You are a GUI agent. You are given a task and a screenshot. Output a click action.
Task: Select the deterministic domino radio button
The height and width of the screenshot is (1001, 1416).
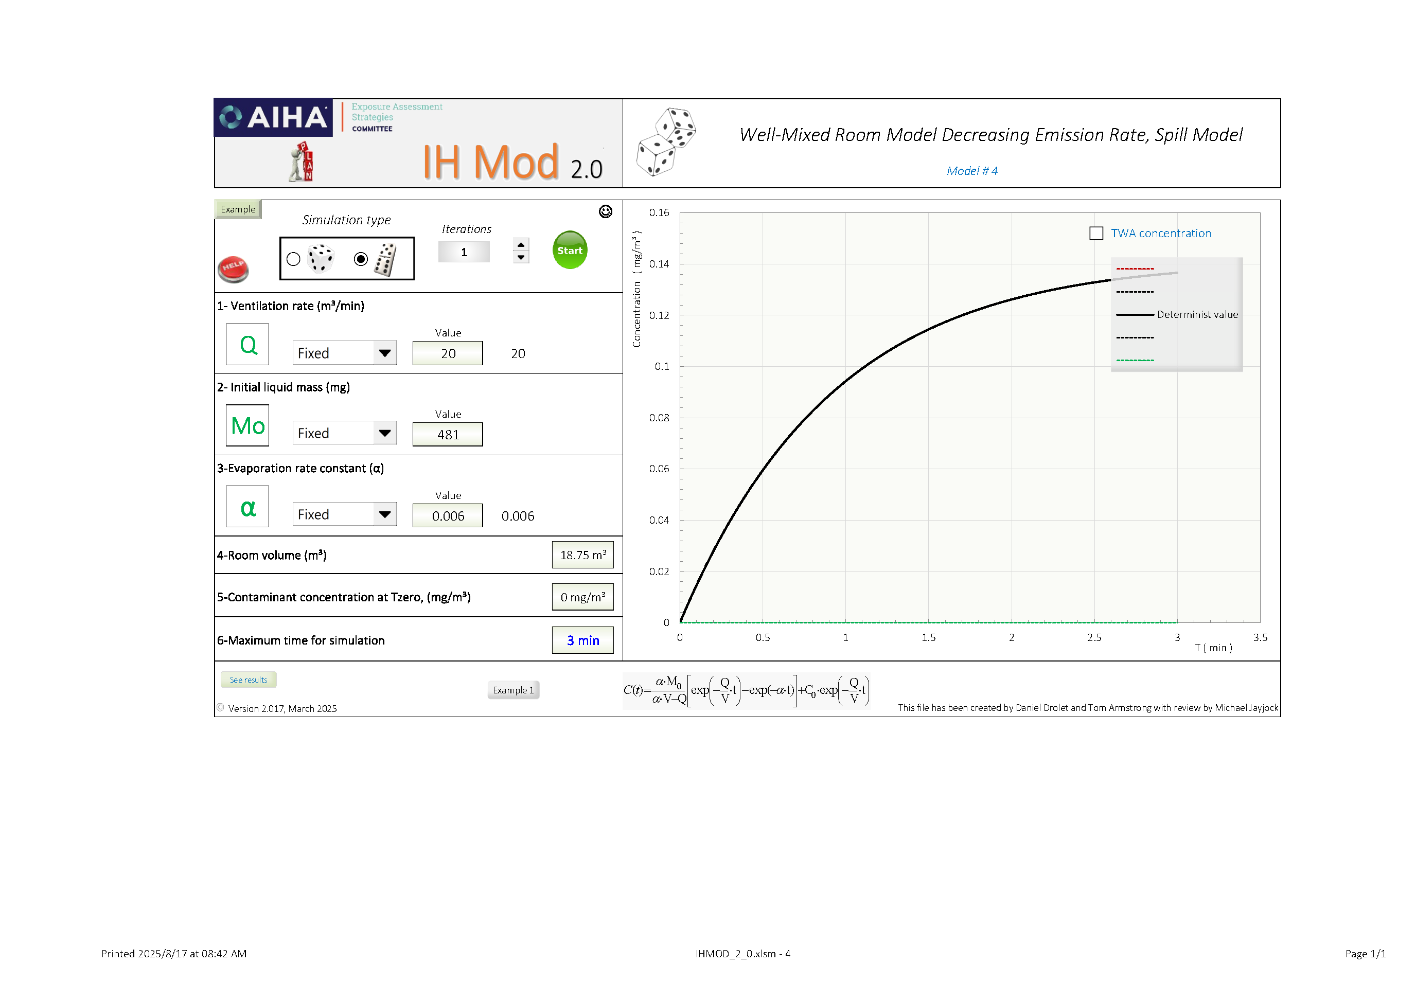click(361, 259)
